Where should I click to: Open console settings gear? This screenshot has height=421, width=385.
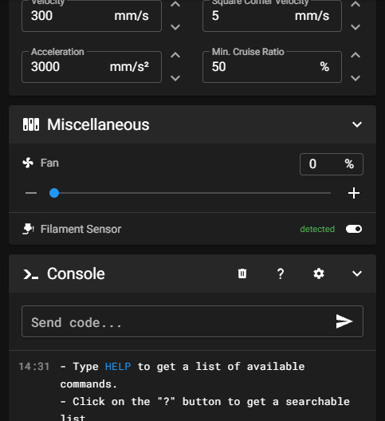pos(319,273)
